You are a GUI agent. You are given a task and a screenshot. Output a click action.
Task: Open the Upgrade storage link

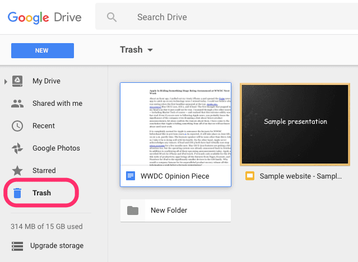click(x=57, y=246)
